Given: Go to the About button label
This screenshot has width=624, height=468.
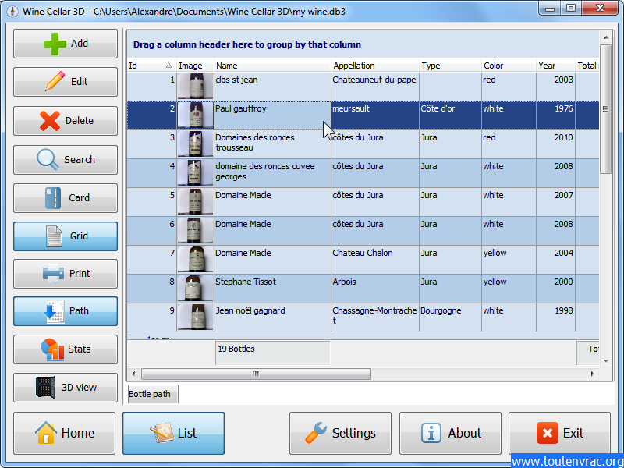Looking at the screenshot, I should coord(464,433).
